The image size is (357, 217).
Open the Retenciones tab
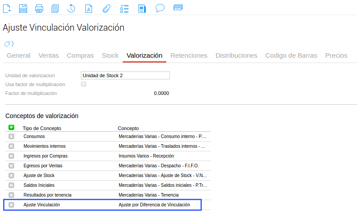(x=189, y=55)
